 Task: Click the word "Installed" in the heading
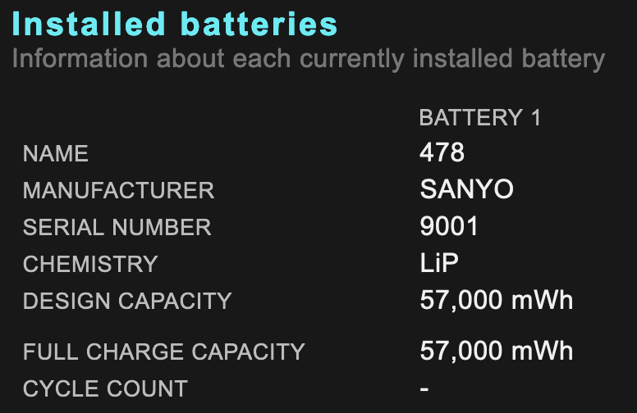click(78, 25)
